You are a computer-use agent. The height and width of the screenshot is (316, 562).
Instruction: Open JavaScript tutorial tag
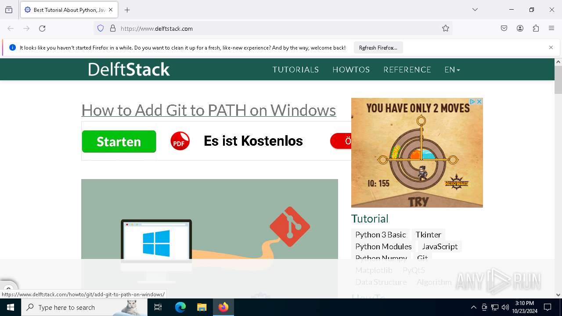440,247
